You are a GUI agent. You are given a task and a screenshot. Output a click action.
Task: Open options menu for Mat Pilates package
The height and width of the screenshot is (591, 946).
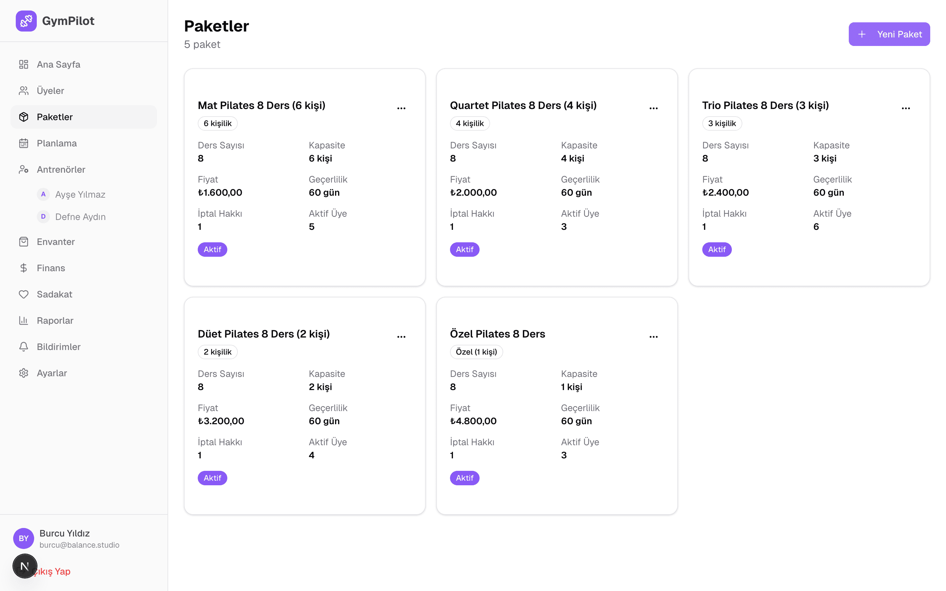(401, 108)
